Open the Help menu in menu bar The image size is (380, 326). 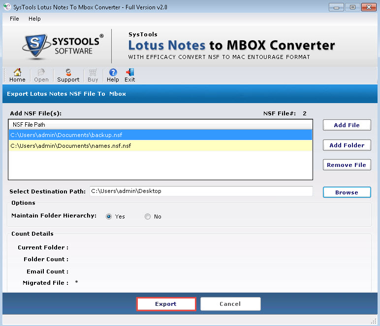tap(34, 19)
